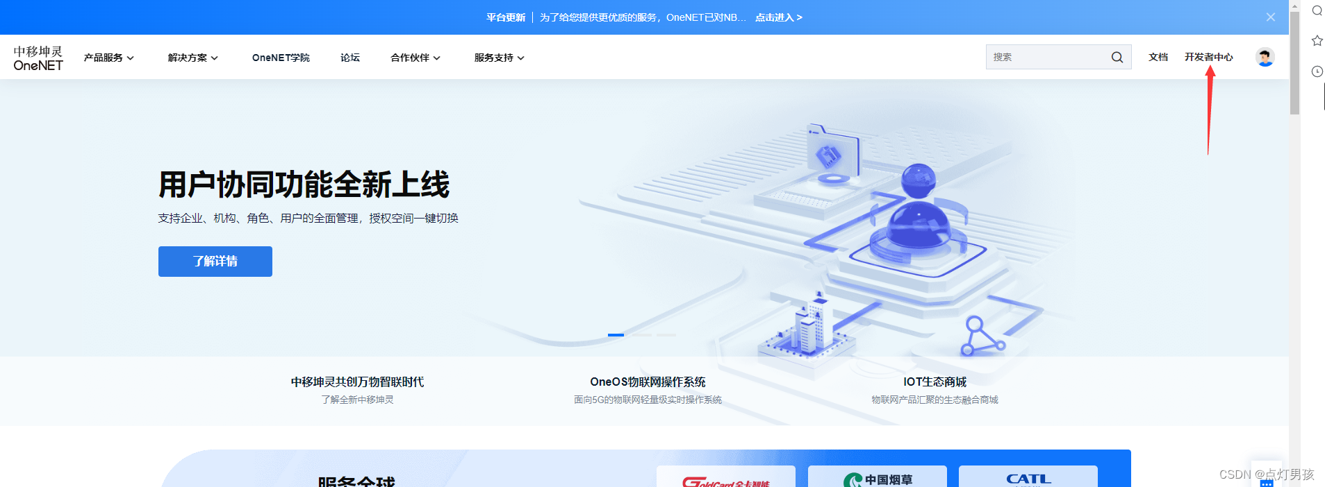
Task: Click the GoldCard partner logo
Action: coord(726,477)
